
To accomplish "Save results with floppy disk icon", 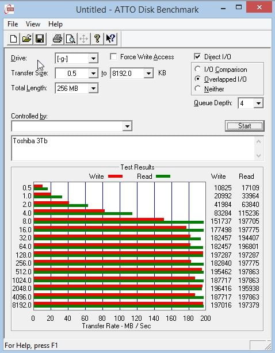I will tap(40, 39).
